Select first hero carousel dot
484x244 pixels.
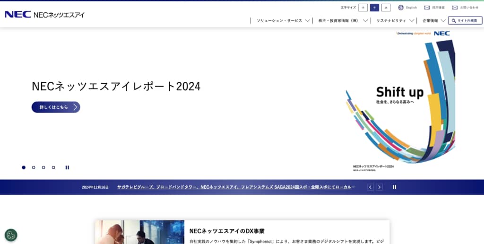point(24,167)
